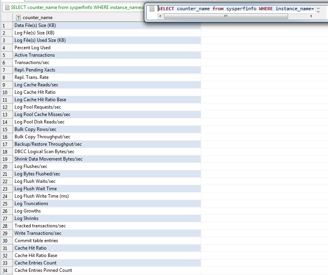Select the 'Log Flush Wait Time' cell
Image resolution: width=328 pixels, height=275 pixels.
pyautogui.click(x=107, y=189)
